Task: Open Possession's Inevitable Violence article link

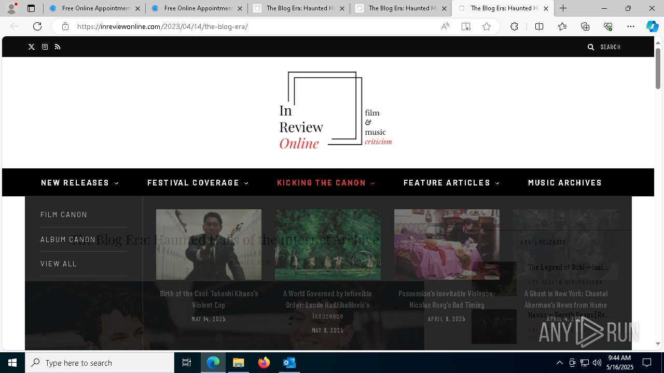Action: [447, 299]
